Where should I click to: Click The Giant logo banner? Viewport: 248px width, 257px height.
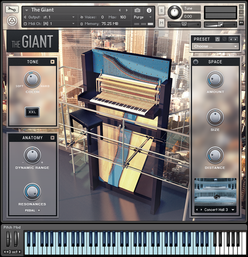[x=33, y=41]
